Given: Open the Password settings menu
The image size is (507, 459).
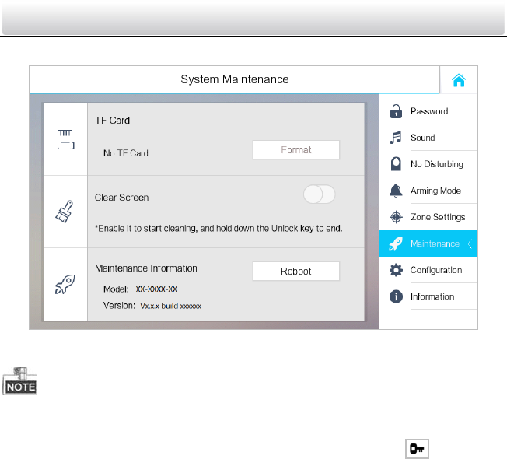Looking at the screenshot, I should point(429,111).
